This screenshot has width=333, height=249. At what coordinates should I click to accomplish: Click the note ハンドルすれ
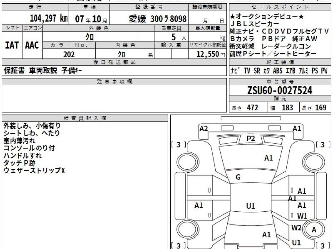(22, 155)
